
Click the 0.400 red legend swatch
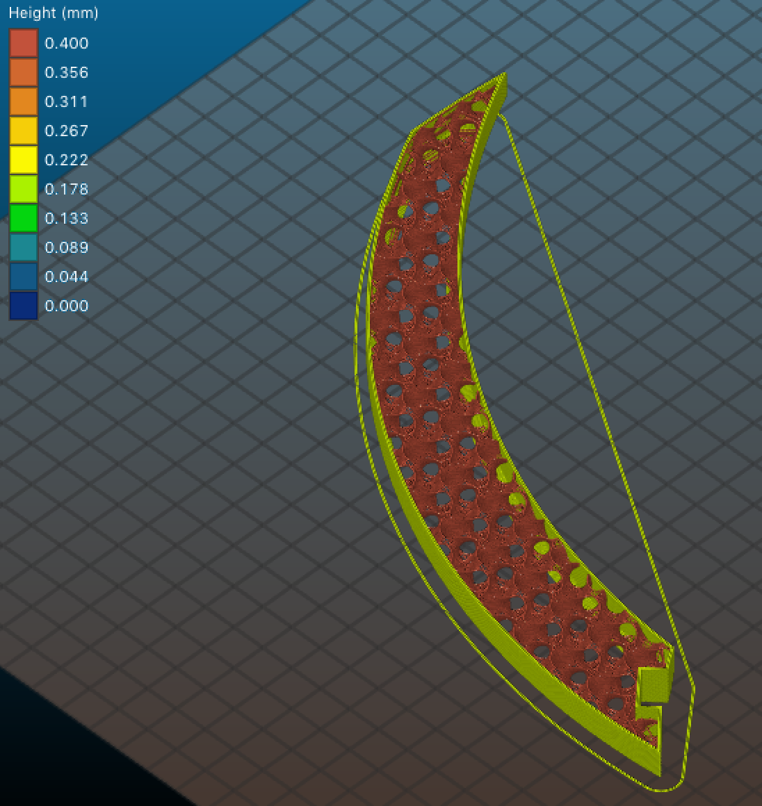(24, 42)
